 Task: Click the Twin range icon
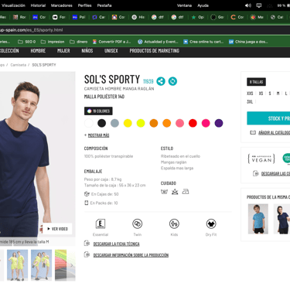click(x=138, y=223)
